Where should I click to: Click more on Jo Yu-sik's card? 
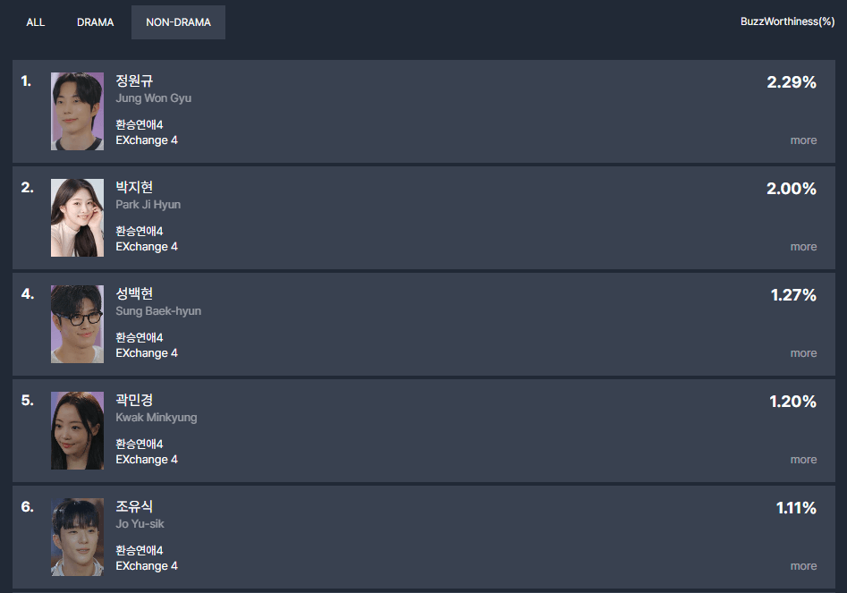click(x=803, y=566)
